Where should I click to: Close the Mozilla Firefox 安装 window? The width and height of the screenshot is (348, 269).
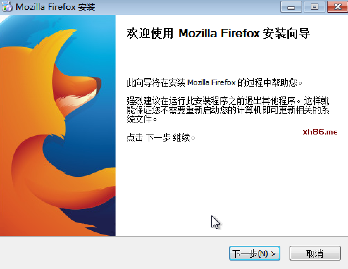(337, 7)
